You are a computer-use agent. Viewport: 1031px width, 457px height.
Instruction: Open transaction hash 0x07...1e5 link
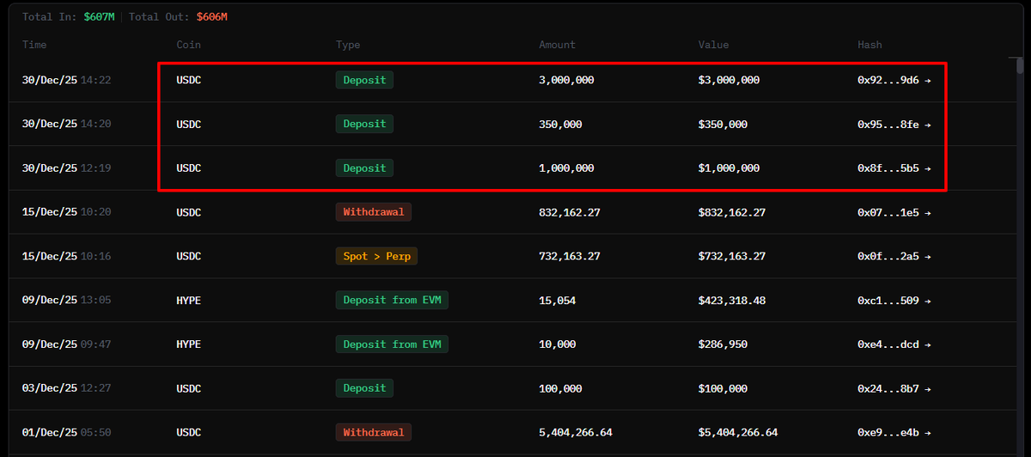click(x=894, y=212)
